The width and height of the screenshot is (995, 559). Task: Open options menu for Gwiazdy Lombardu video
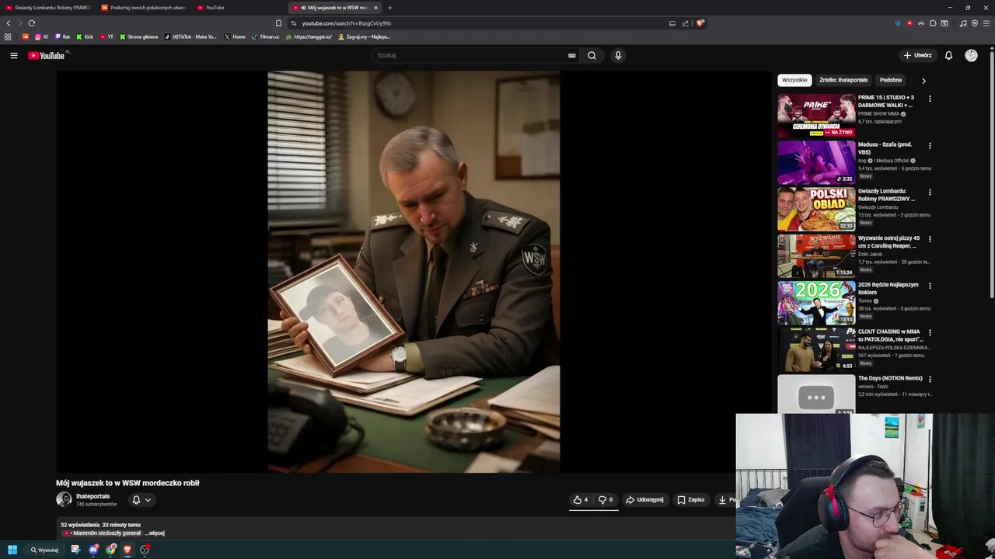pyautogui.click(x=930, y=192)
